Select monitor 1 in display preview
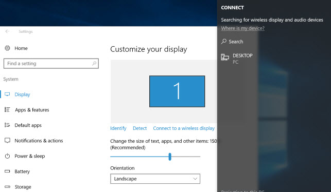The image size is (331, 192). click(x=177, y=91)
